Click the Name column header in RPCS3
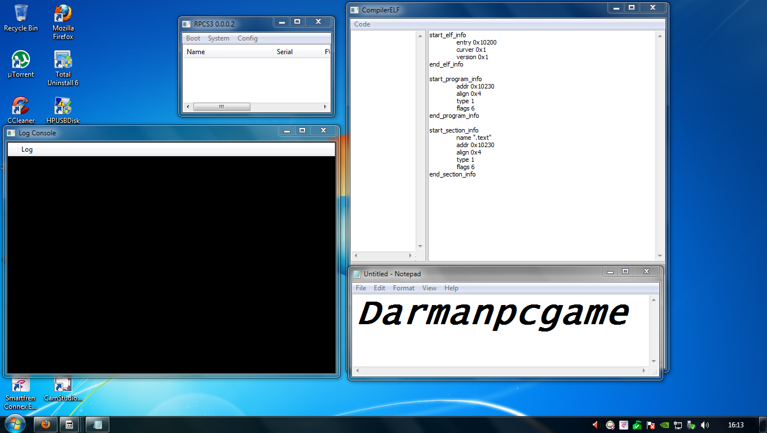The width and height of the screenshot is (767, 433). [196, 51]
